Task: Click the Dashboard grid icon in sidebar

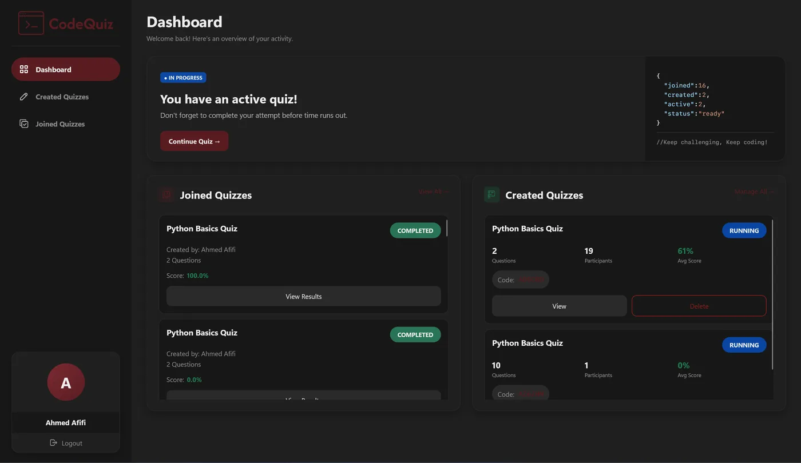Action: coord(24,69)
